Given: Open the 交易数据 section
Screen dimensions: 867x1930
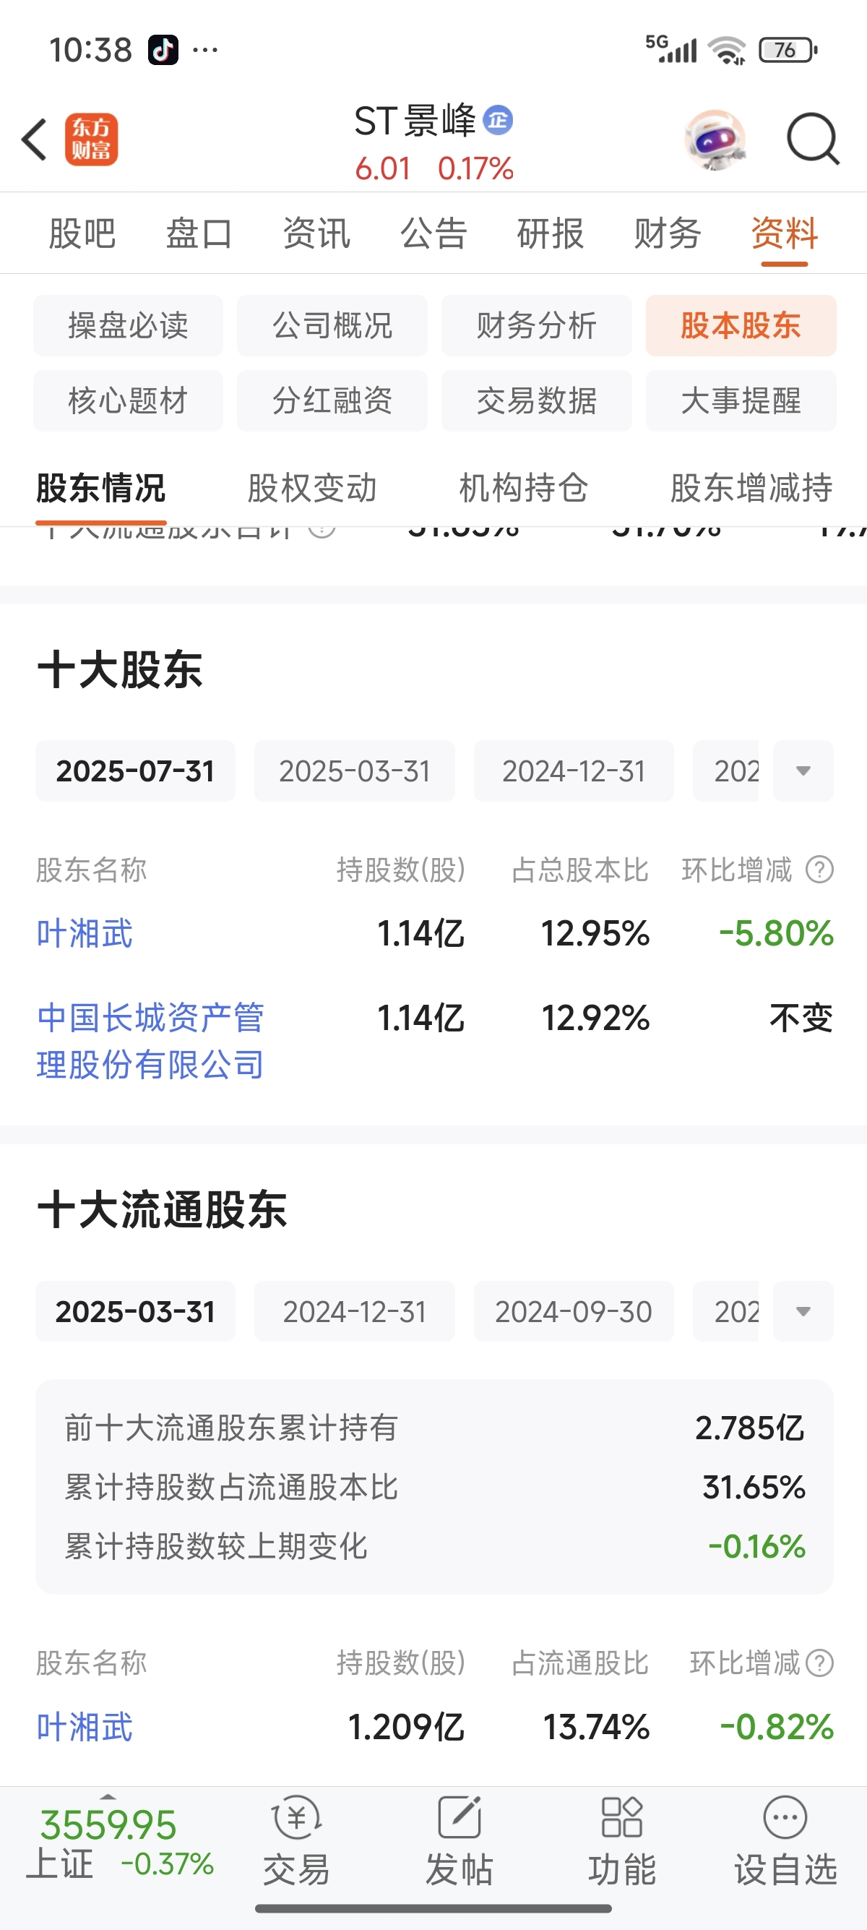Looking at the screenshot, I should click(537, 401).
